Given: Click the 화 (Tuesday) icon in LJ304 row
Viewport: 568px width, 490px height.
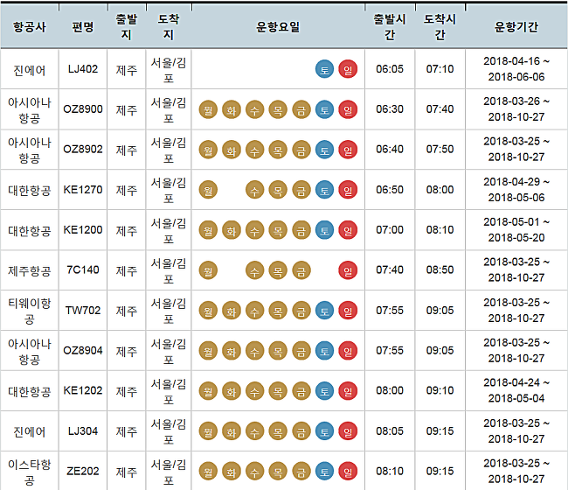Looking at the screenshot, I should (x=232, y=431).
